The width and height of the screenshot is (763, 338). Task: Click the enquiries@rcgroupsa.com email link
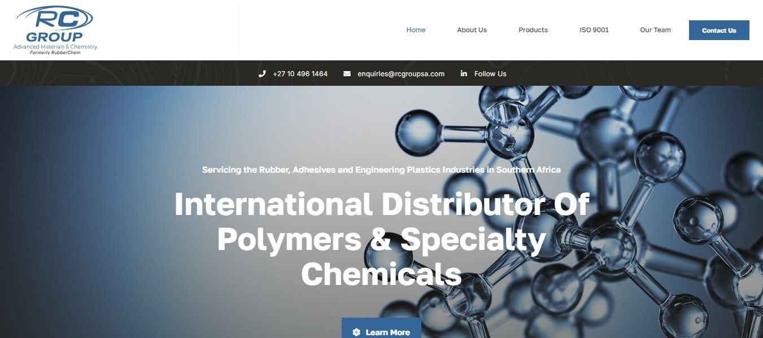(x=400, y=73)
